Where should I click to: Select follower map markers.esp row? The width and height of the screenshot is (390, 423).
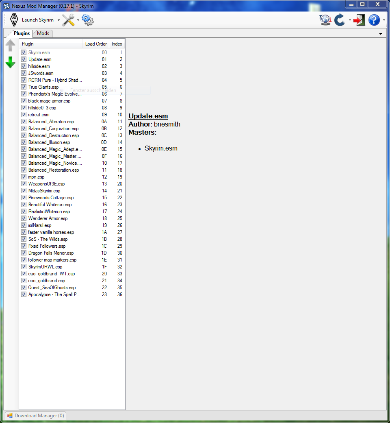click(x=72, y=260)
